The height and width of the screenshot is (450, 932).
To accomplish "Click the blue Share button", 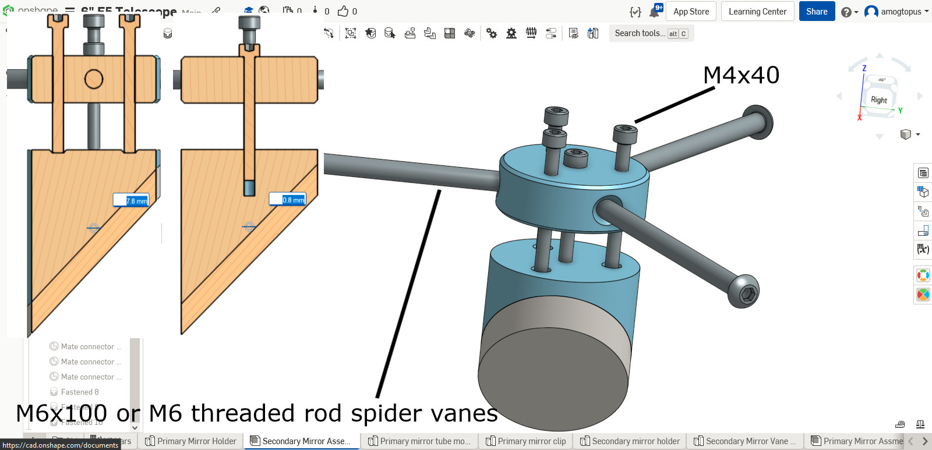I will pyautogui.click(x=817, y=12).
